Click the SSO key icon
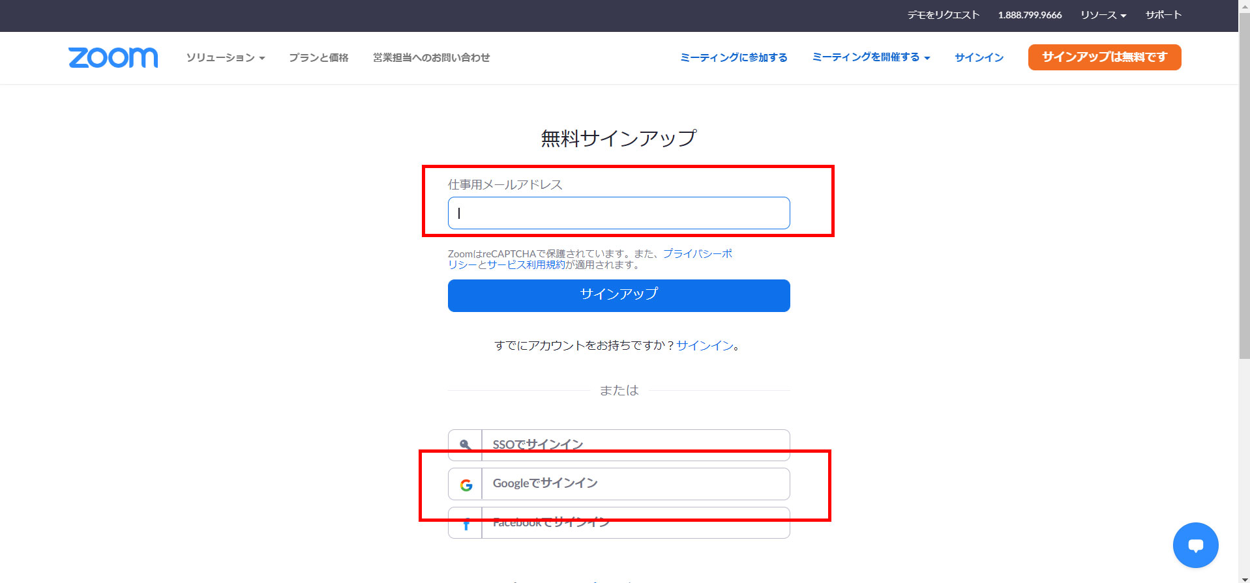 pos(465,445)
